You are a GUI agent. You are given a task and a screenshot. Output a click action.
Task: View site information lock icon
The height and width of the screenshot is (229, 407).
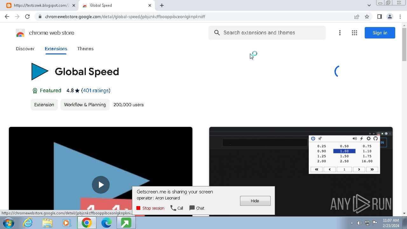click(x=40, y=17)
